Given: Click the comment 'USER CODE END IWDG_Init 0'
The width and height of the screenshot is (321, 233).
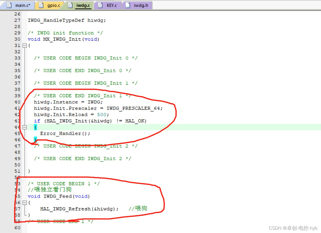Looking at the screenshot, I should [x=83, y=71].
